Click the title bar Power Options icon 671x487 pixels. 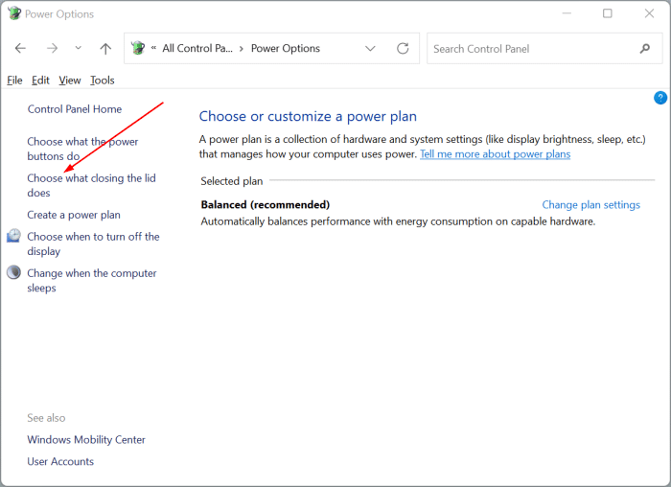click(x=13, y=13)
